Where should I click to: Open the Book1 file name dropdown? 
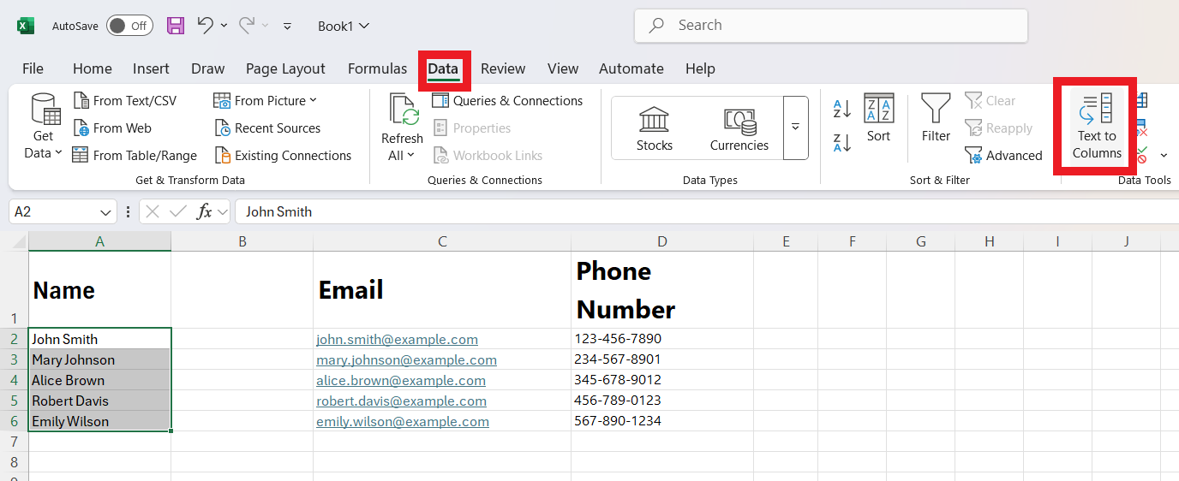(344, 26)
